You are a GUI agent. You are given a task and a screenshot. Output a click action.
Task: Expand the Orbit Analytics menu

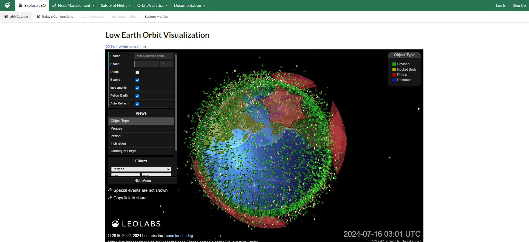[x=152, y=5]
